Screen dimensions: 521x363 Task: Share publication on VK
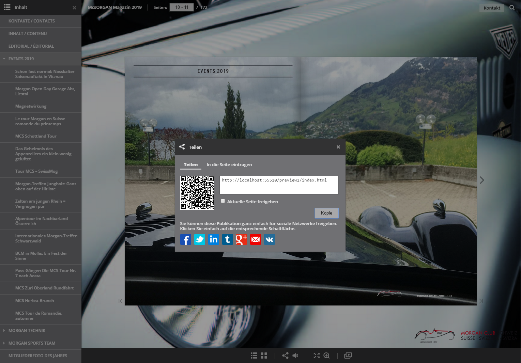[x=270, y=239]
